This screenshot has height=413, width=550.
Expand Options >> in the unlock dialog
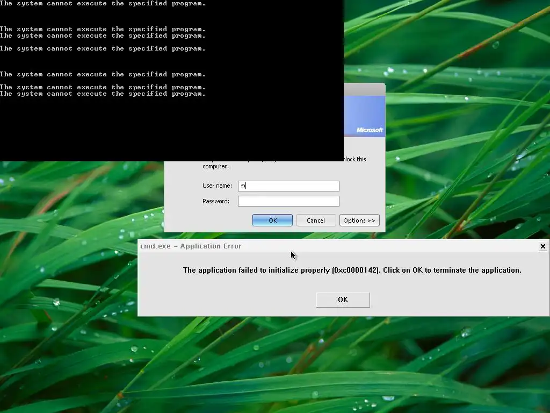coord(359,220)
